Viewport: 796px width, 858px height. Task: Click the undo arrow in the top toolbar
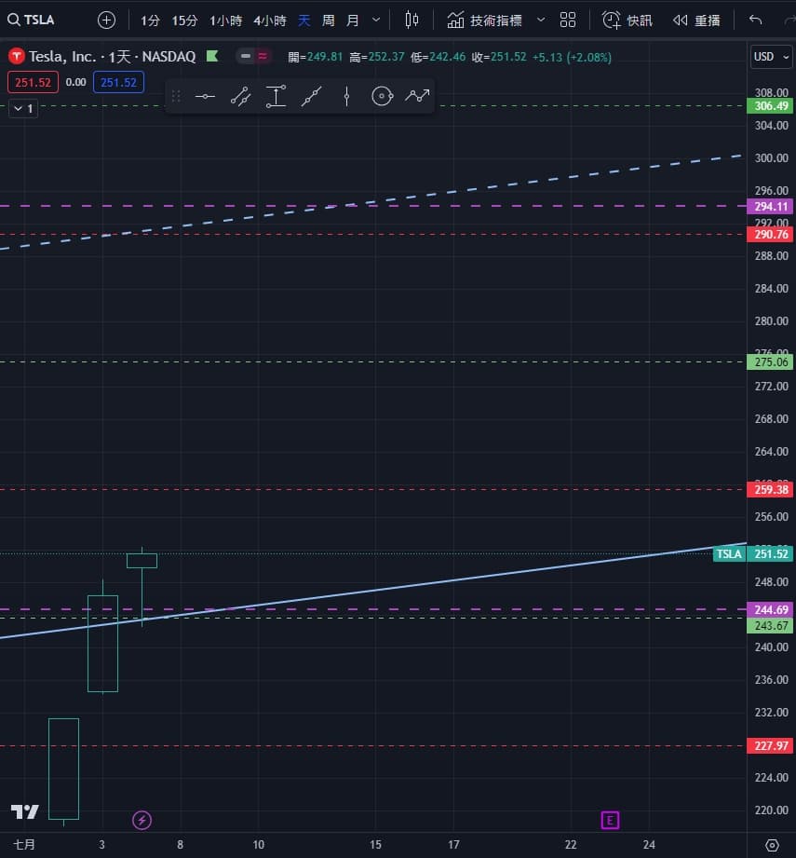coord(755,20)
